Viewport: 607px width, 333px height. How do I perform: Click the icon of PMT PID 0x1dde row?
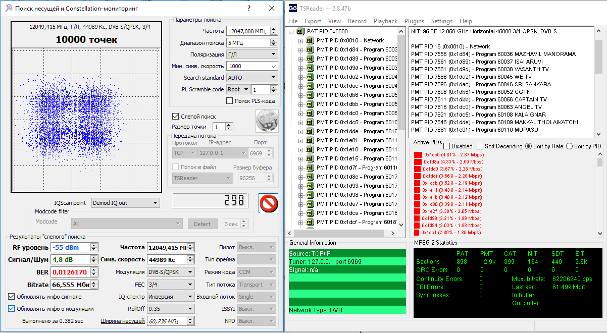(x=310, y=131)
